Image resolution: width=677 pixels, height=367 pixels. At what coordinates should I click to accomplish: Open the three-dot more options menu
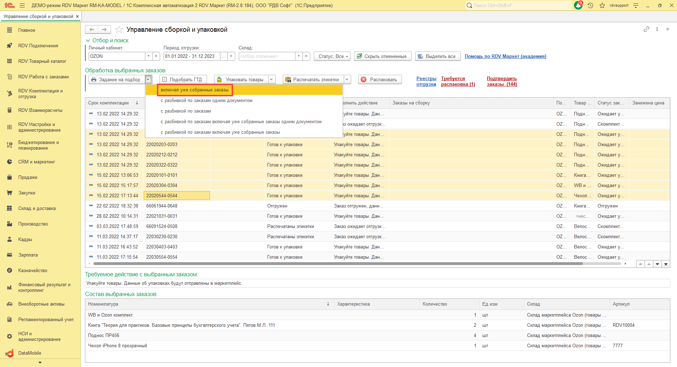[x=657, y=29]
